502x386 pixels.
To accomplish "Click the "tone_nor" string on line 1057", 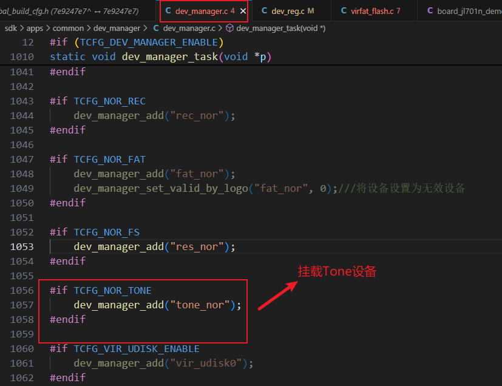I will 200,305.
